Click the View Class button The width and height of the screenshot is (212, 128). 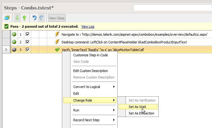pyautogui.click(x=57, y=18)
